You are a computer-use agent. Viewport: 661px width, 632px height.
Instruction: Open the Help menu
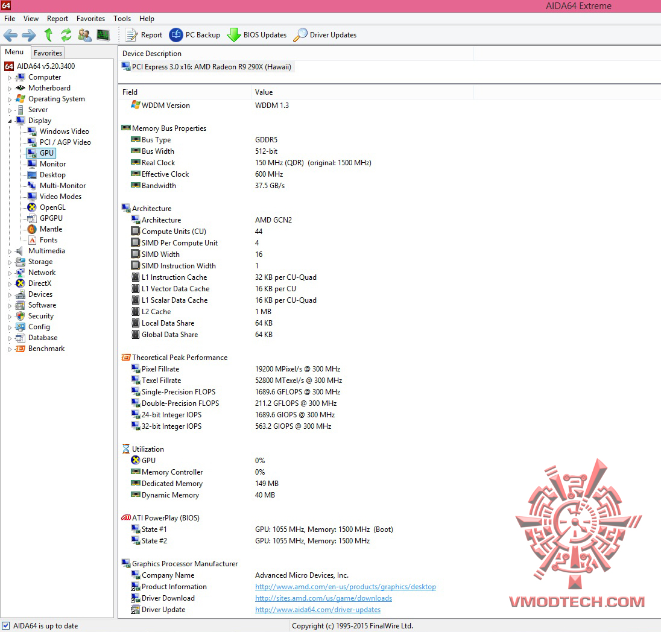coord(147,19)
